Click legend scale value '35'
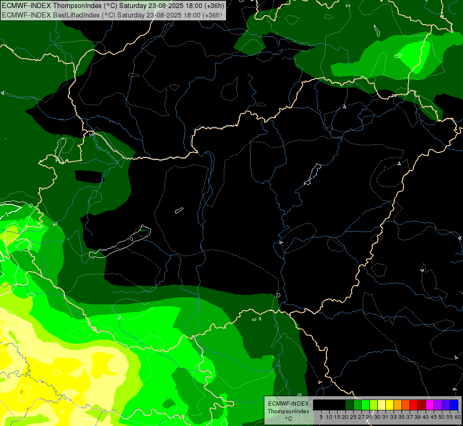The width and height of the screenshot is (463, 426). (402, 417)
